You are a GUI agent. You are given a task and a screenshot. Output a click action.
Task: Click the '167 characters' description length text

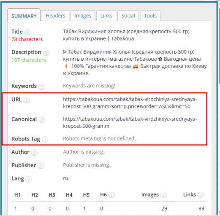coord(29,60)
